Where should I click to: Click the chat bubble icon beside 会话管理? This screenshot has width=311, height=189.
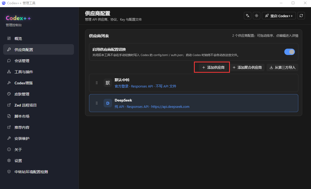pos(9,61)
